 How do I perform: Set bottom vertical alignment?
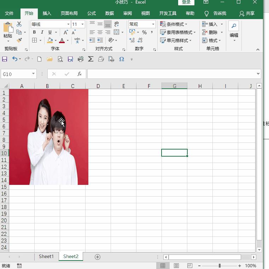tap(108, 24)
